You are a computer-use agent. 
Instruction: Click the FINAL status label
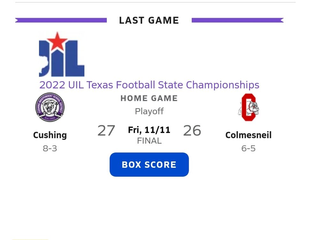(x=149, y=140)
